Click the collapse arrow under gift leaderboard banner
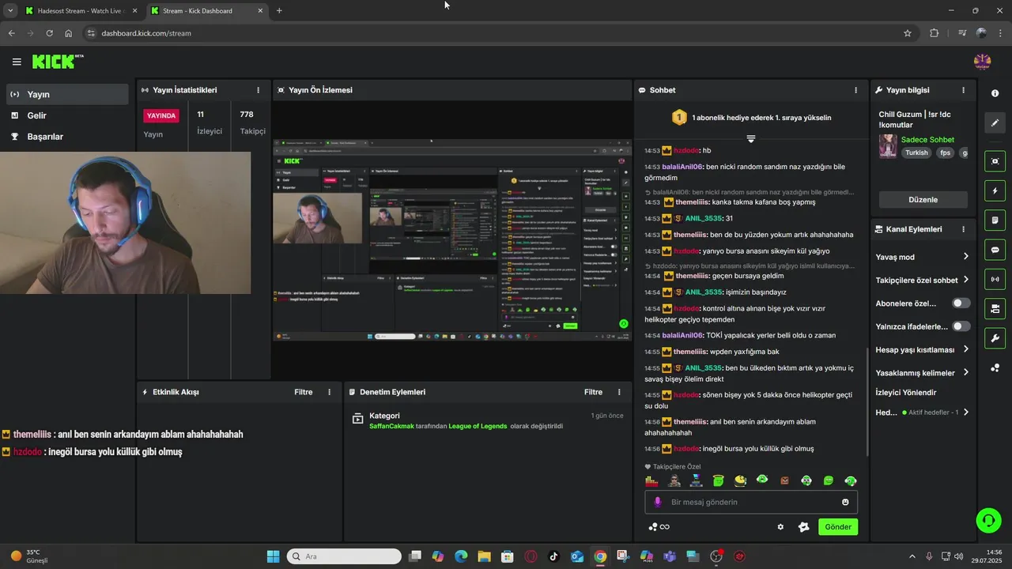The image size is (1012, 569). pyautogui.click(x=751, y=139)
